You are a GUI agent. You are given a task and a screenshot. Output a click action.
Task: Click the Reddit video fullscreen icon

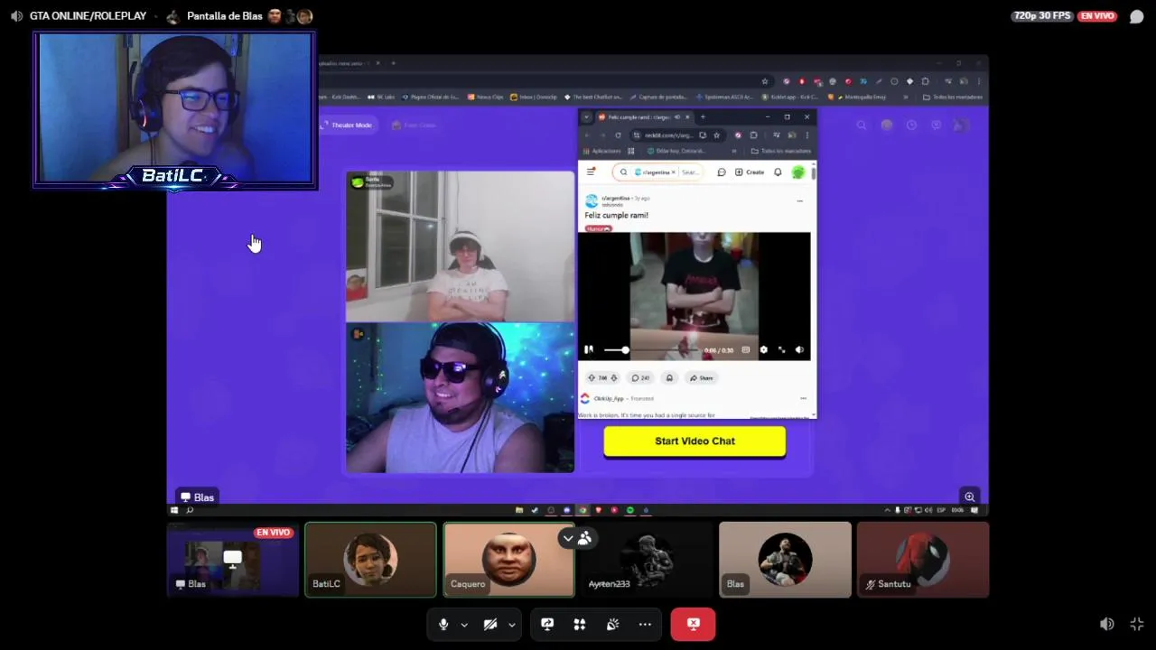[x=781, y=349]
